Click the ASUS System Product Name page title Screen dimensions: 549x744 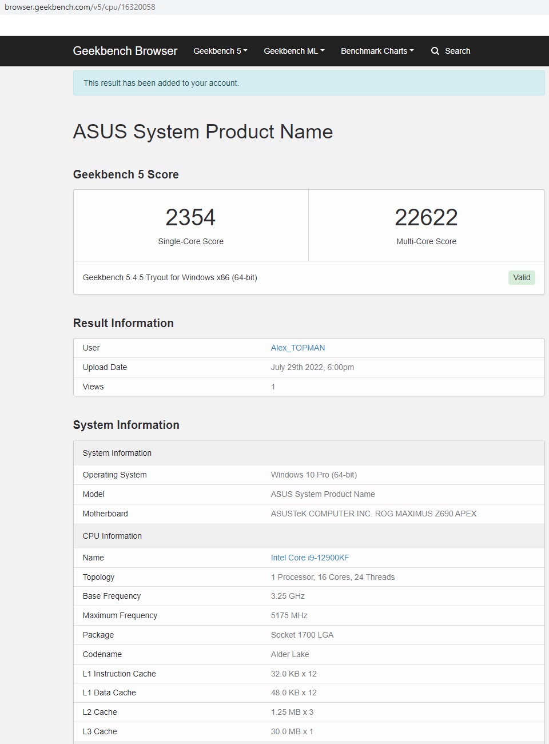pyautogui.click(x=203, y=132)
